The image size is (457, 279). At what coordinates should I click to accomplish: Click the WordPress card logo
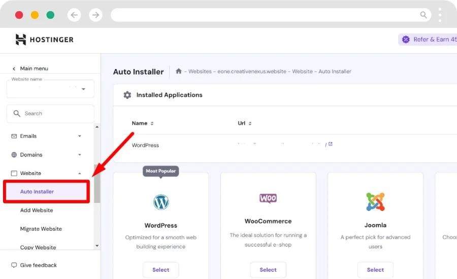pyautogui.click(x=161, y=202)
